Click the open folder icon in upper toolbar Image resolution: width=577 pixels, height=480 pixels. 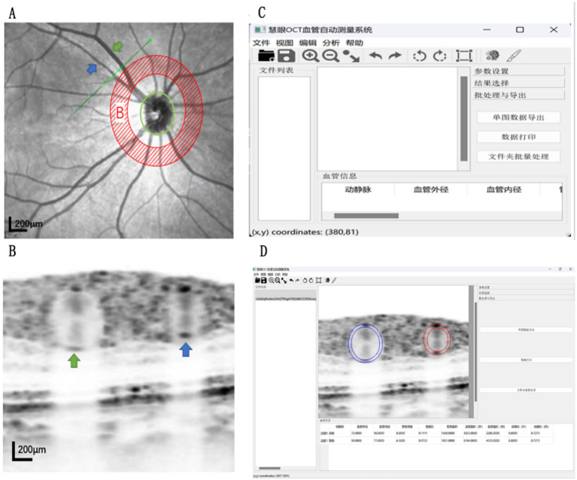(266, 56)
